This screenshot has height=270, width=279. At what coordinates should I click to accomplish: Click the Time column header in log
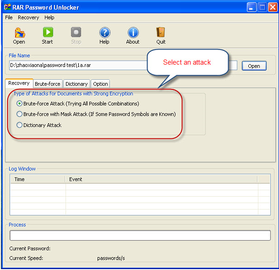[x=38, y=179]
